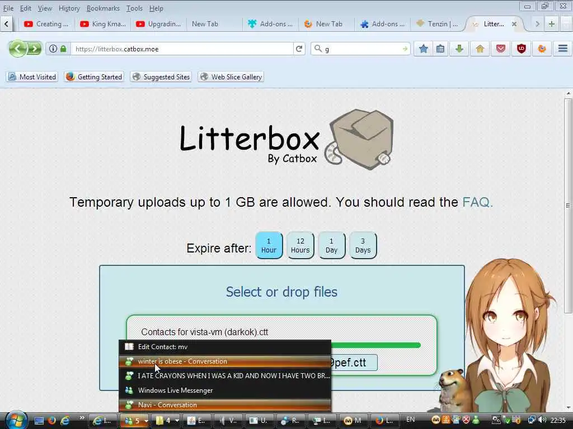Expand the quick launch chevron

(82, 418)
